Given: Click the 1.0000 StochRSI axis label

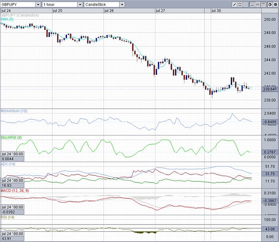Looking at the screenshot, I should (x=270, y=140).
